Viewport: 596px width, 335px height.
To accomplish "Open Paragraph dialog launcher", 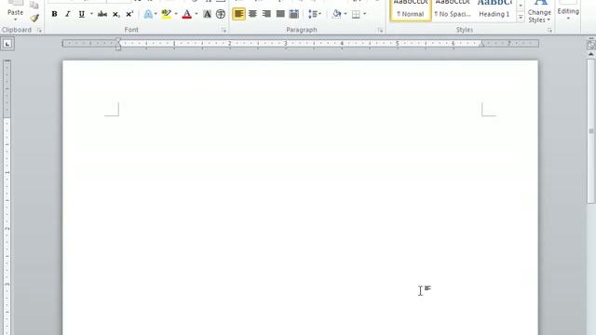I will [x=381, y=30].
